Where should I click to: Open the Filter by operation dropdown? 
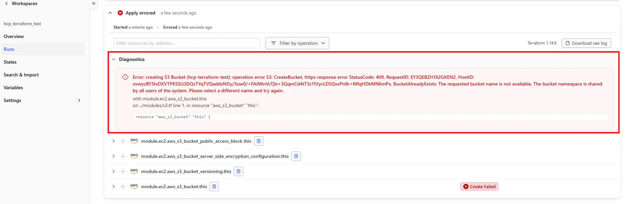point(297,43)
